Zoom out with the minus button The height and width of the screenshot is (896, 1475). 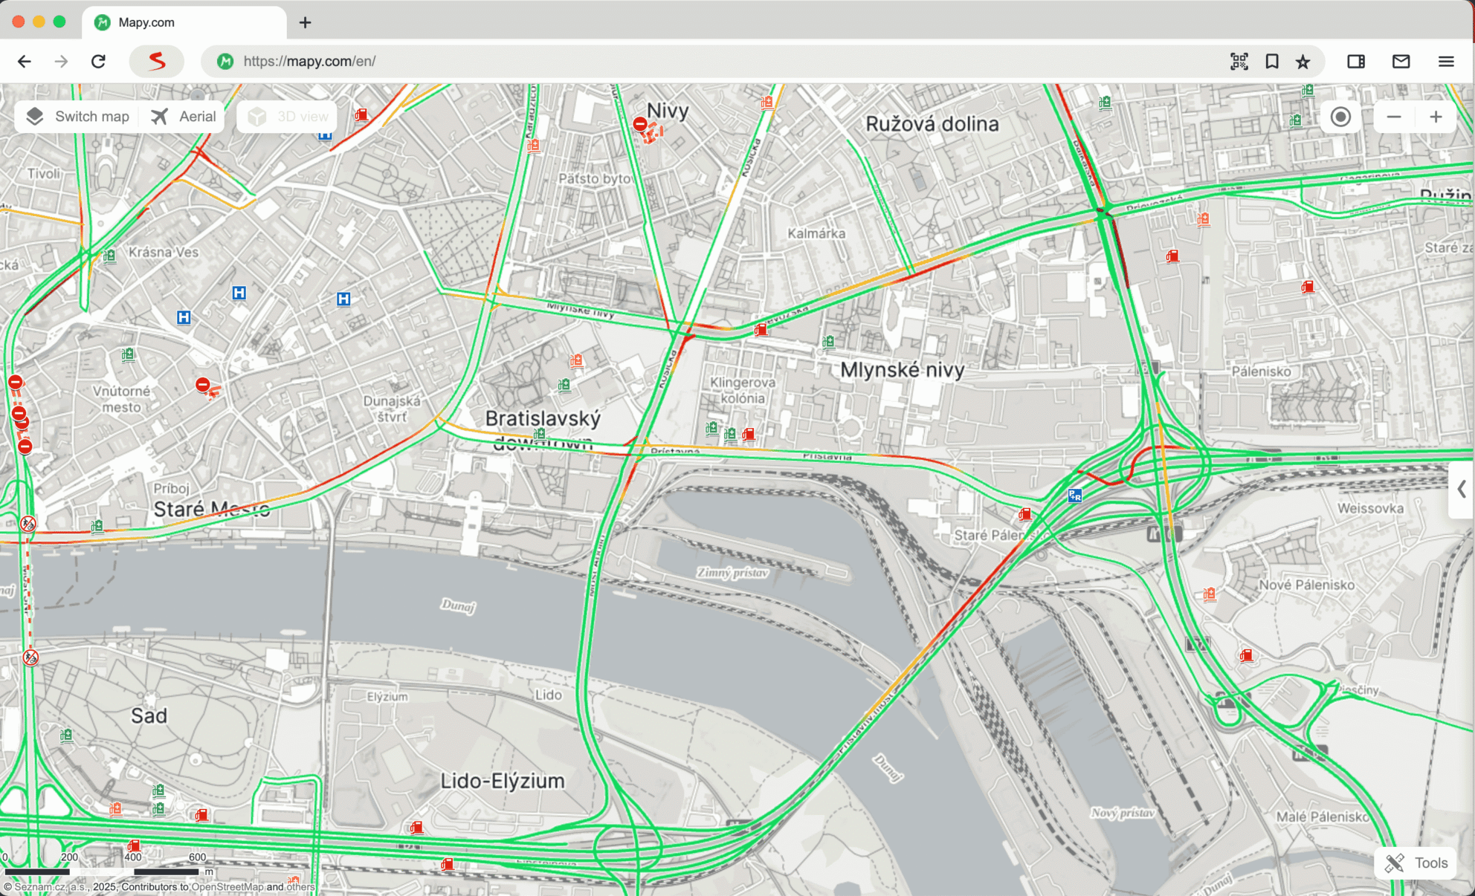coord(1394,117)
